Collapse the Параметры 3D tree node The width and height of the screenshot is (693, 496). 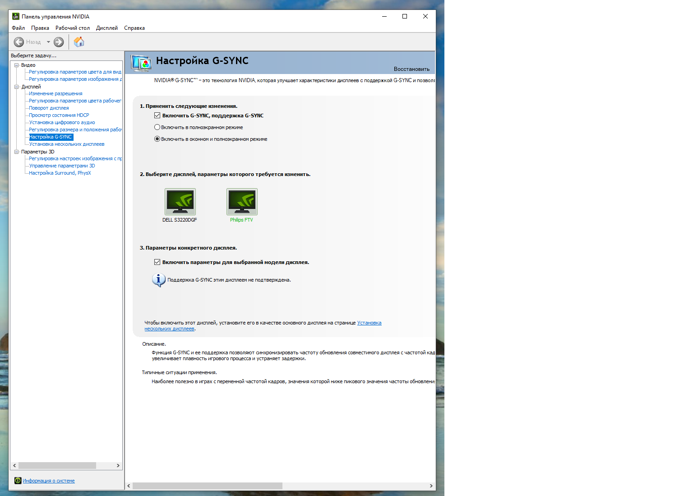pos(17,152)
